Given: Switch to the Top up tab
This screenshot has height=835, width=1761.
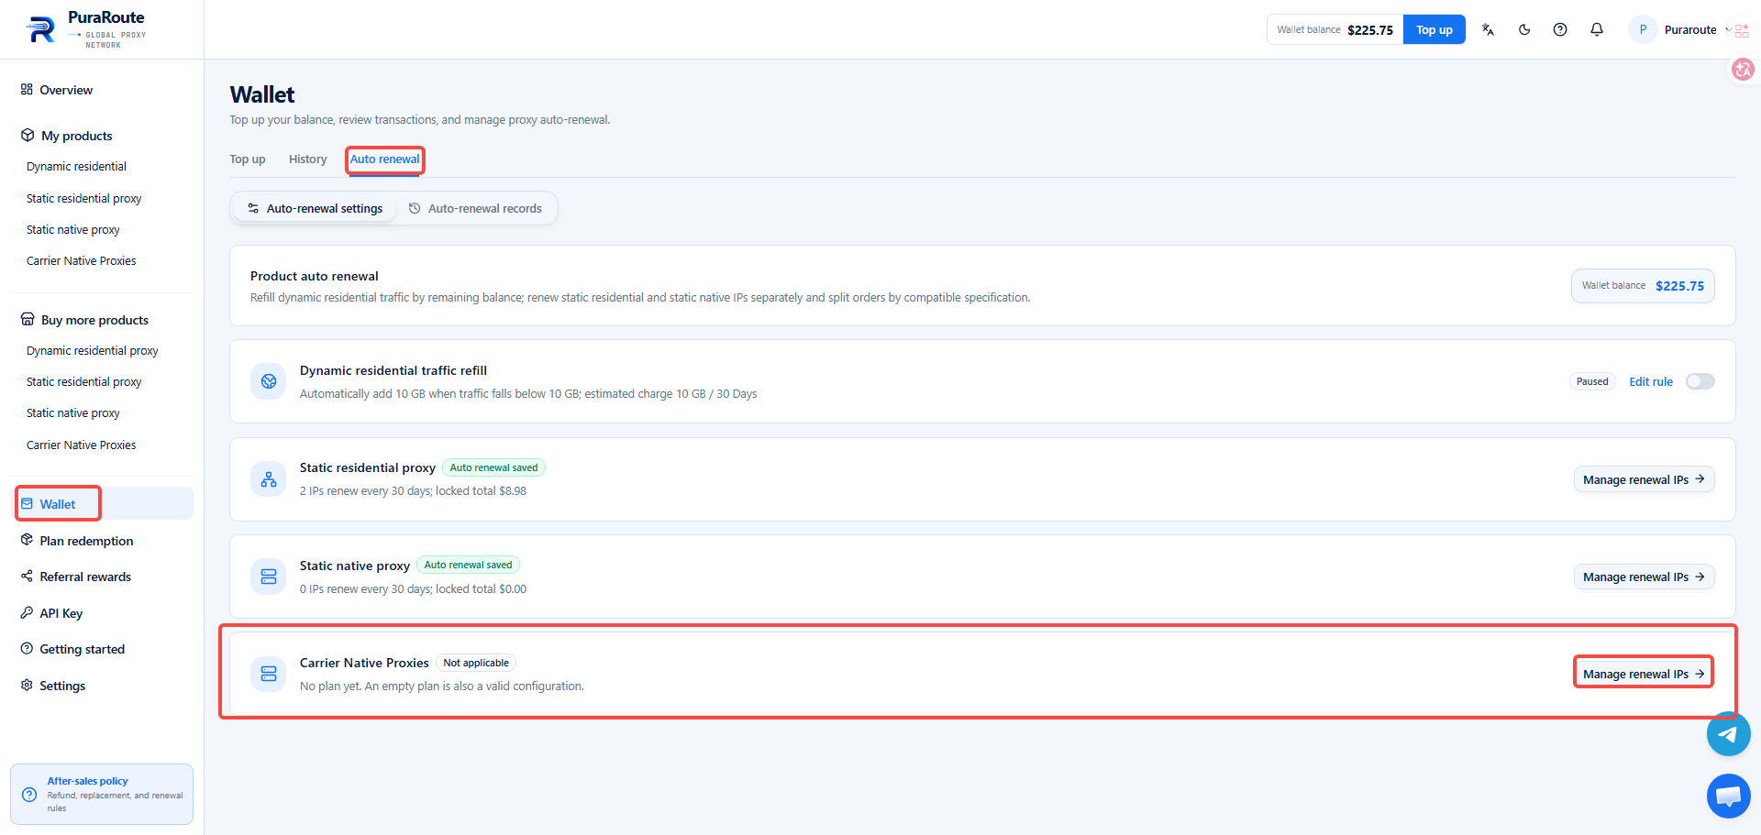Looking at the screenshot, I should (x=248, y=159).
